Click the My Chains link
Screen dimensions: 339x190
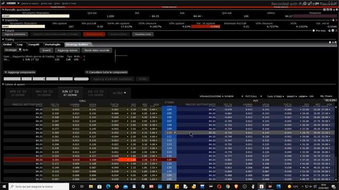point(326,96)
